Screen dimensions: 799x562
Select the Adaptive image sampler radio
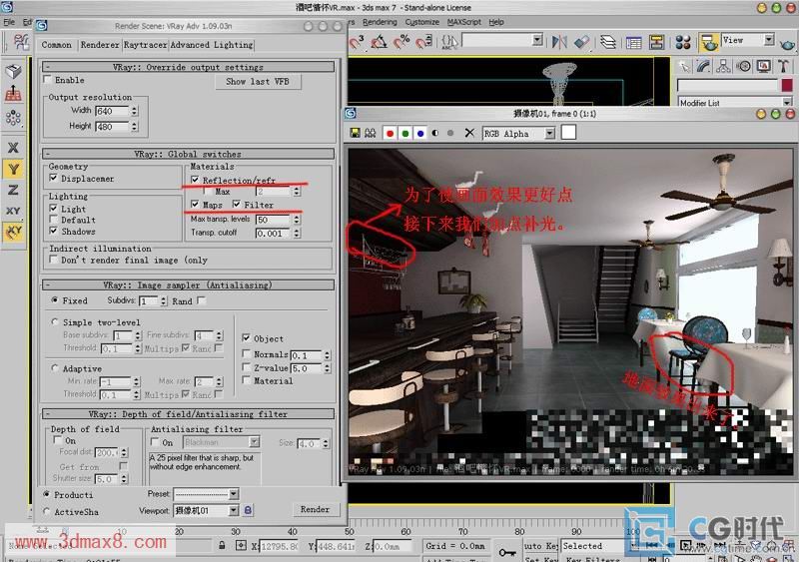point(55,368)
